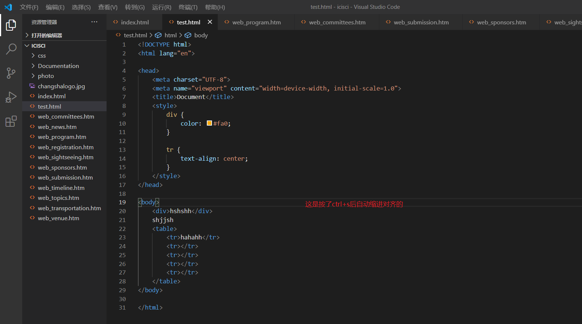582x324 pixels.
Task: Open the explorer more actions ellipsis
Action: 94,22
